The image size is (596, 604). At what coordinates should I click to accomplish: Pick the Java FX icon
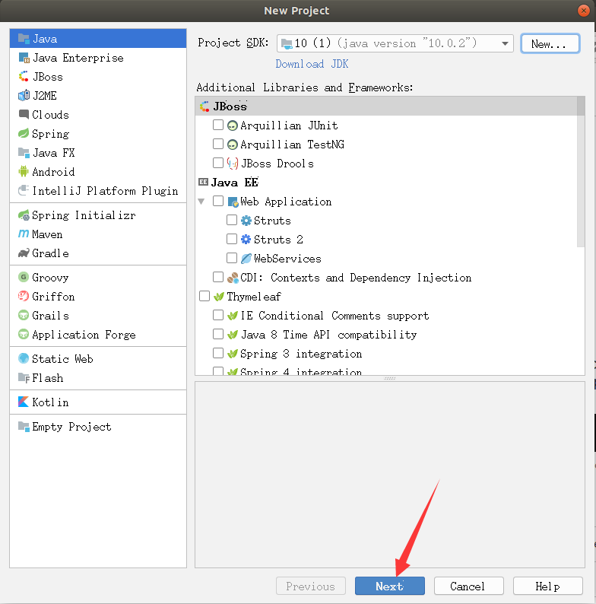[x=24, y=153]
